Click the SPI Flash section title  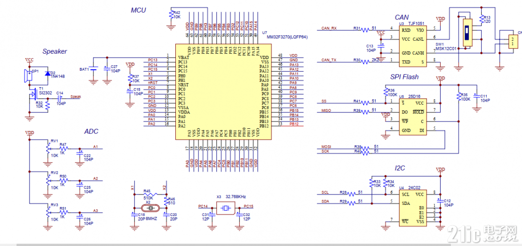[404, 77]
